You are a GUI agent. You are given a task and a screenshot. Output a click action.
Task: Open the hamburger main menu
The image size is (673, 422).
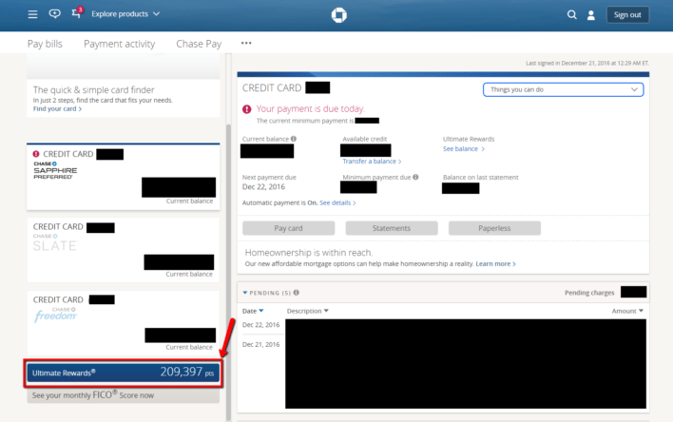tap(32, 14)
